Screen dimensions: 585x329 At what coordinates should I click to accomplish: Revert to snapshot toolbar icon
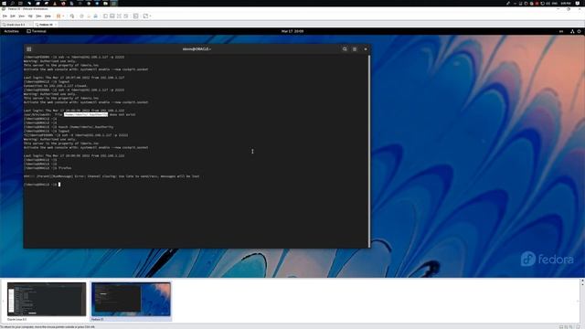point(89,16)
